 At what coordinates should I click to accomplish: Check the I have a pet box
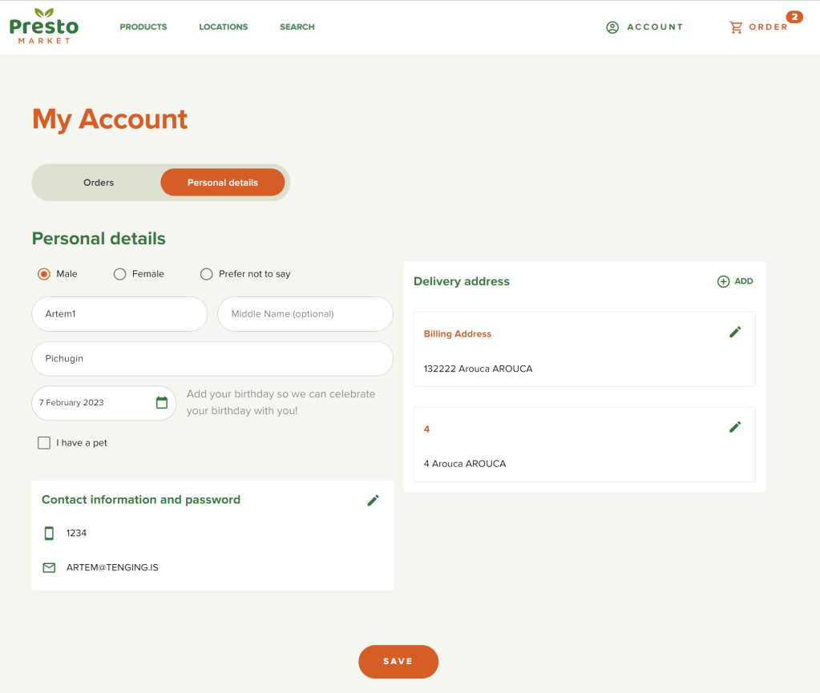44,443
